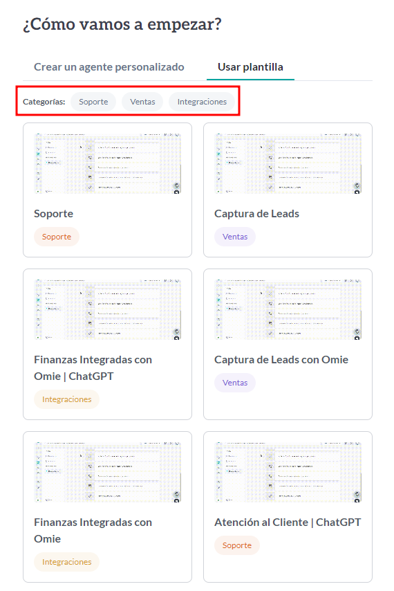Filter templates by Ventas category
Viewport: 394px width, 591px height.
(x=142, y=102)
